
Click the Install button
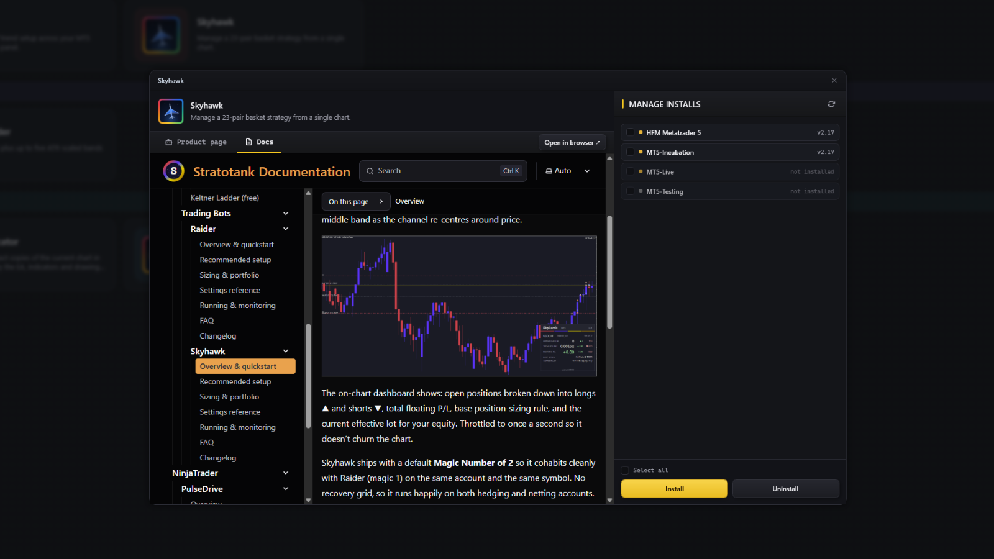[674, 489]
